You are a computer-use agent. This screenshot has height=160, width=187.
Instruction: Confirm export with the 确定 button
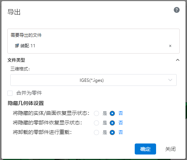145,149
